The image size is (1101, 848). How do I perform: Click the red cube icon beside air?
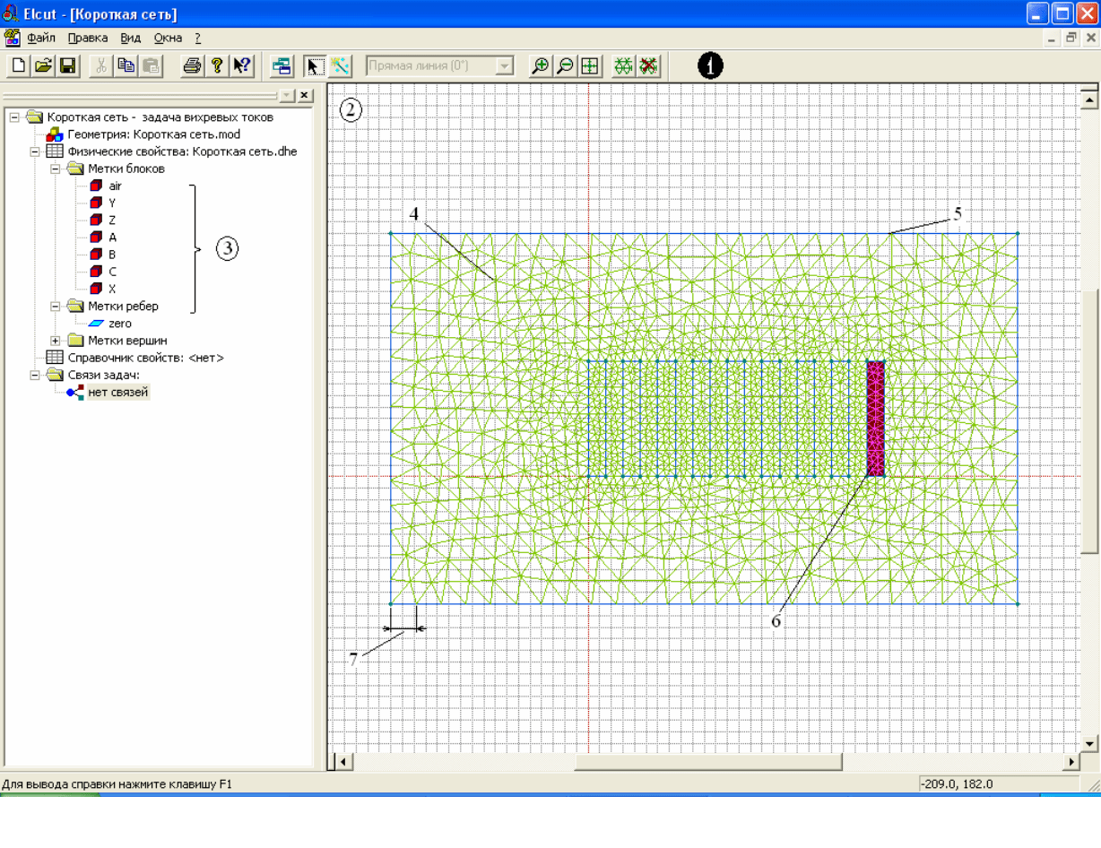(96, 186)
